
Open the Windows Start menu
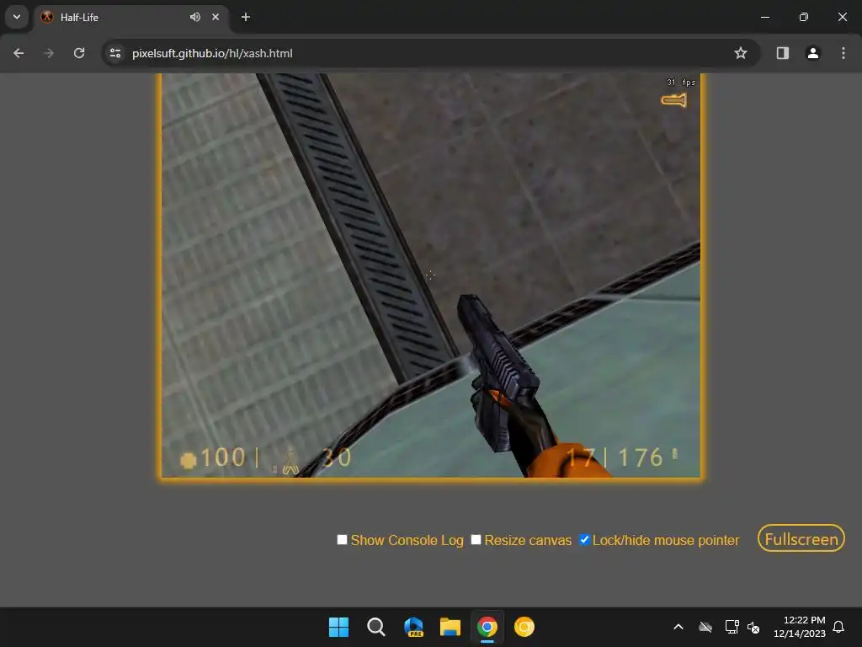338,627
